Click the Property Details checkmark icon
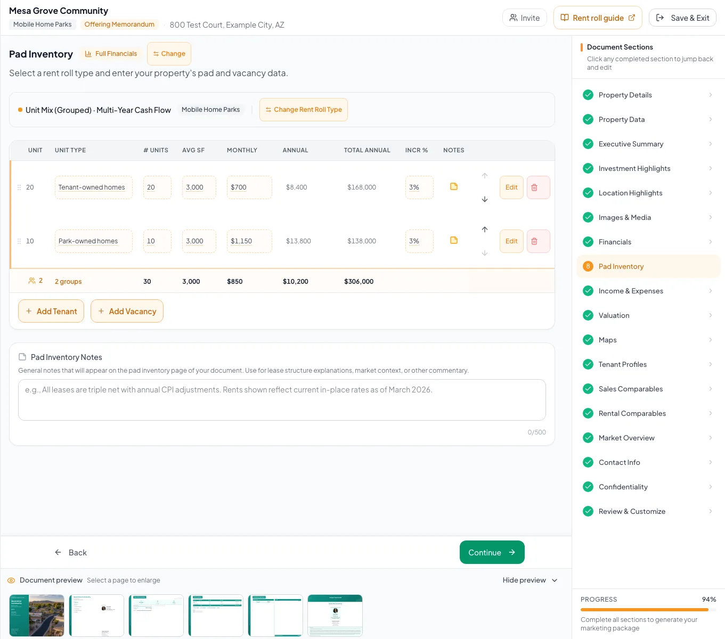Viewport: 725px width, 639px height. (588, 95)
